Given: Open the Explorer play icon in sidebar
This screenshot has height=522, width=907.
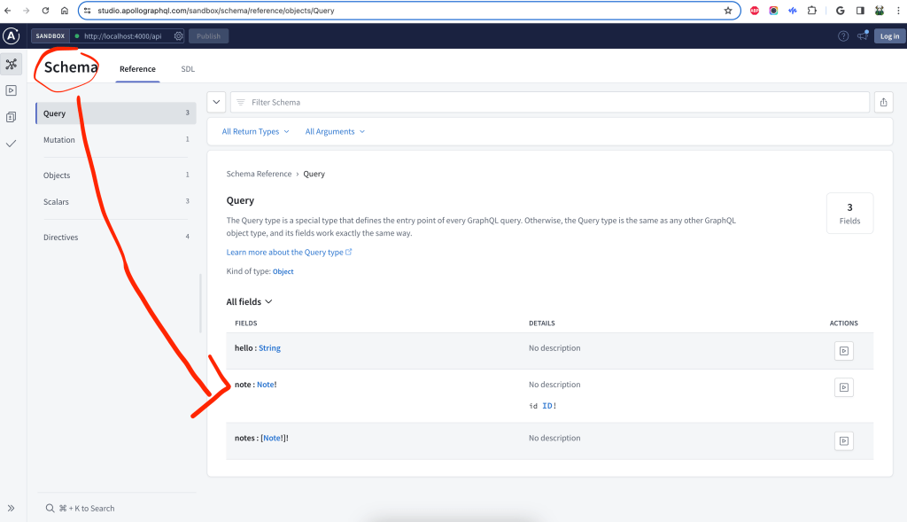Looking at the screenshot, I should click(x=12, y=90).
